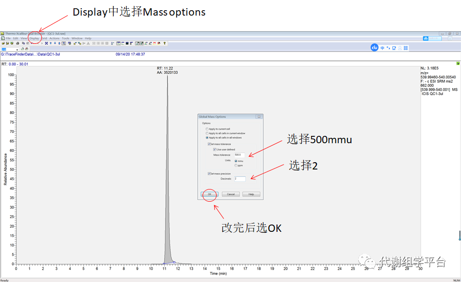The width and height of the screenshot is (461, 282).
Task: Open the Tools menu
Action: pos(66,38)
